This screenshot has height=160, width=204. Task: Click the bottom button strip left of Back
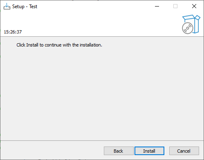[52, 151]
